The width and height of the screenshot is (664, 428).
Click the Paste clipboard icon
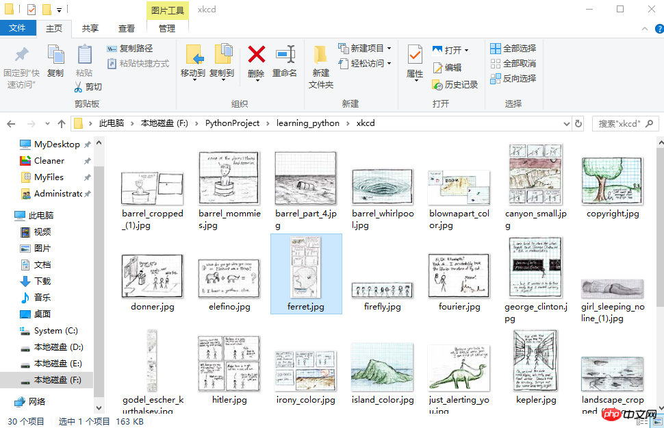[x=84, y=55]
